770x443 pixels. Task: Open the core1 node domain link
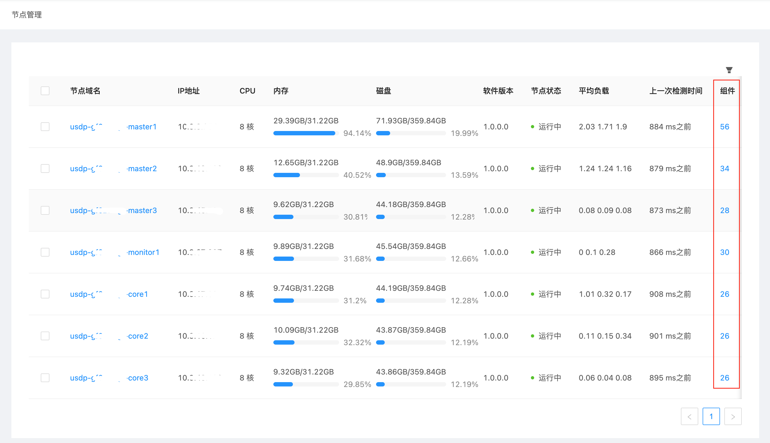(x=109, y=294)
